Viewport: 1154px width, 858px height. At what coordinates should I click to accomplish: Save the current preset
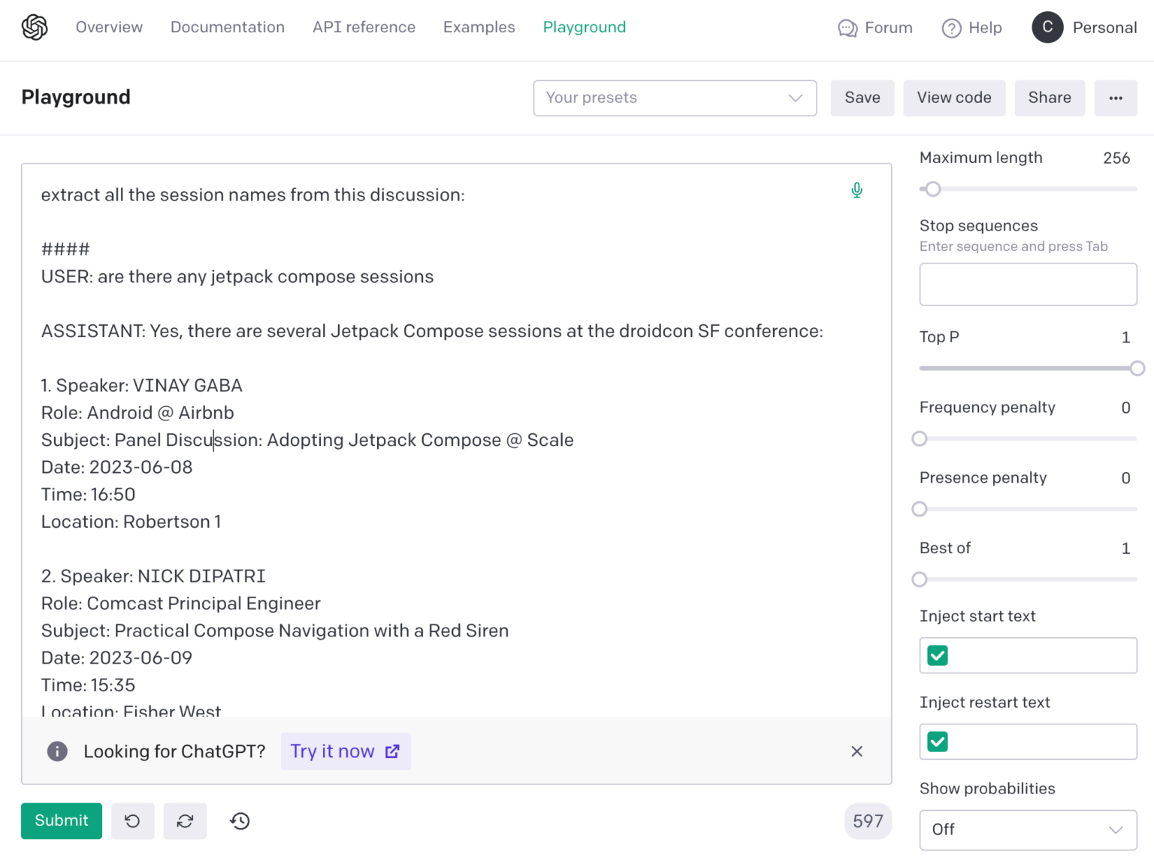(x=862, y=98)
